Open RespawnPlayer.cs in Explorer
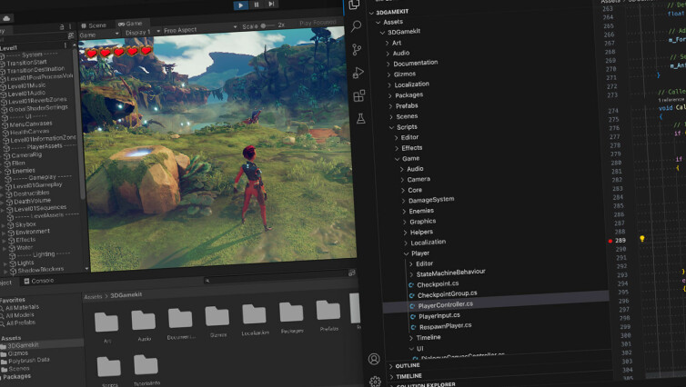 (x=446, y=326)
